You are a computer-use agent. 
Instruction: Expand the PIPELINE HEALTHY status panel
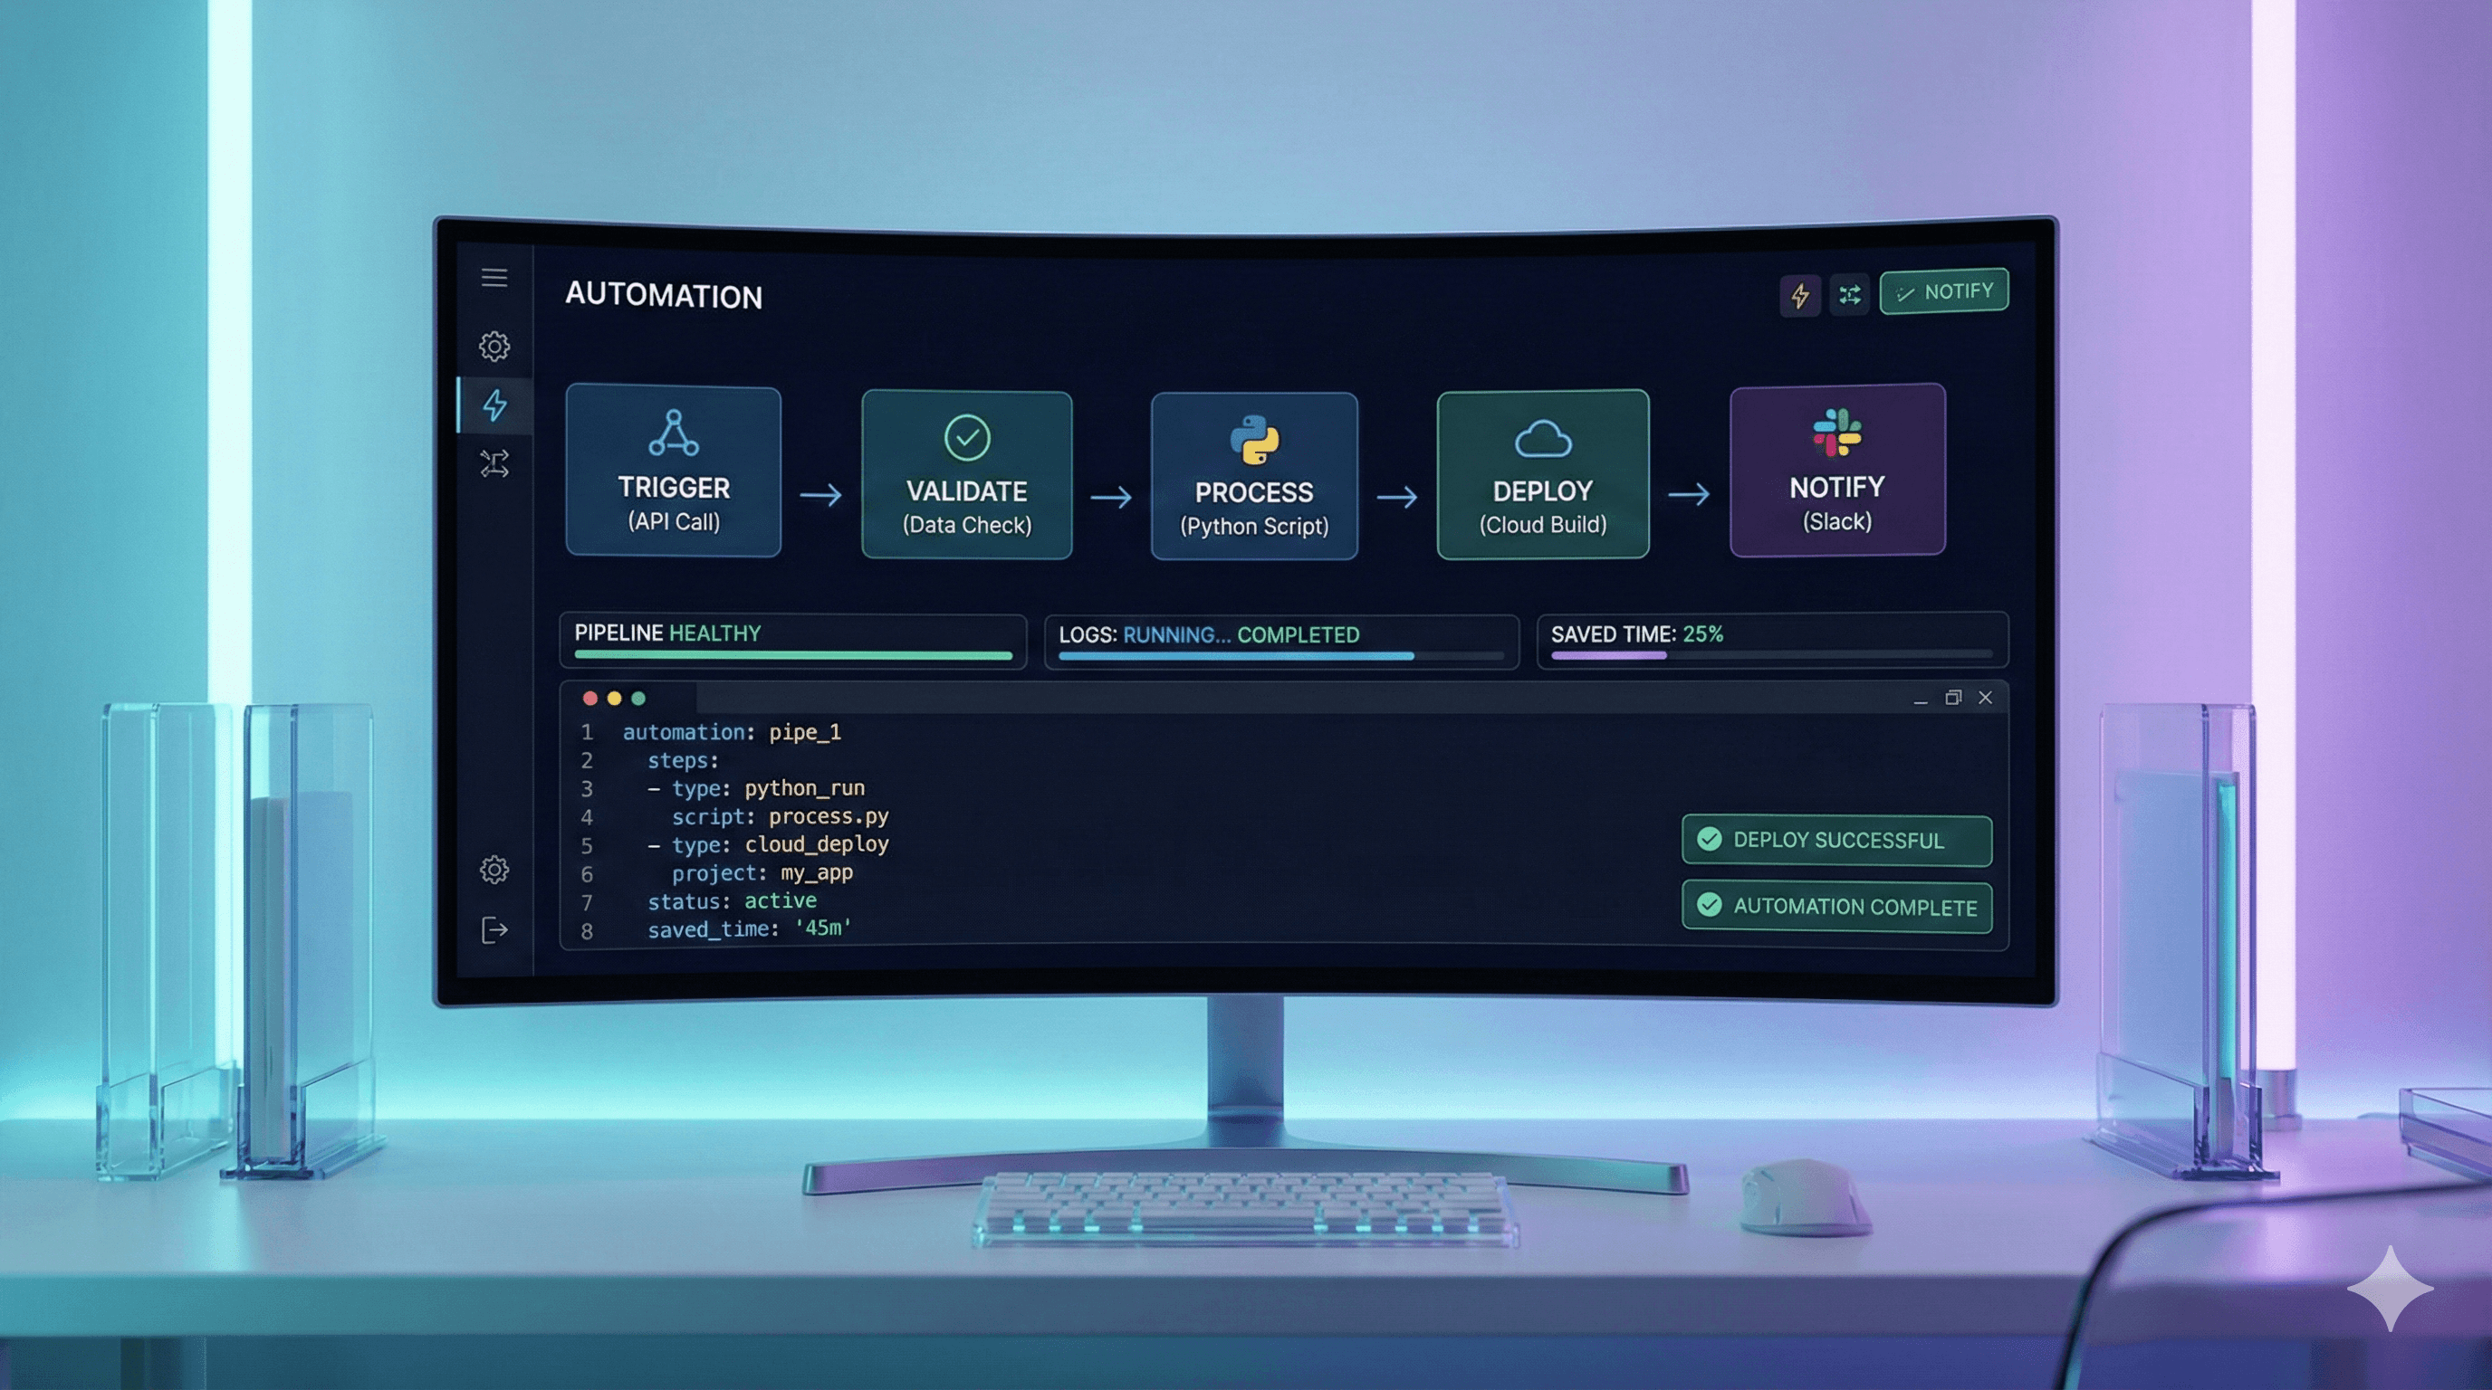[x=792, y=641]
